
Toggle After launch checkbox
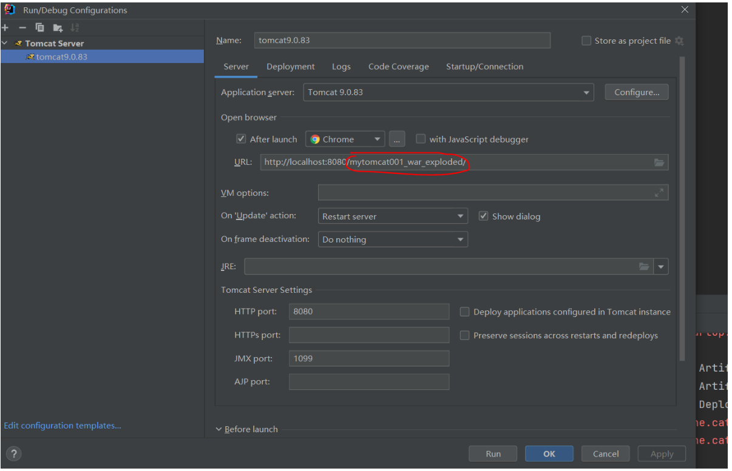tap(241, 139)
